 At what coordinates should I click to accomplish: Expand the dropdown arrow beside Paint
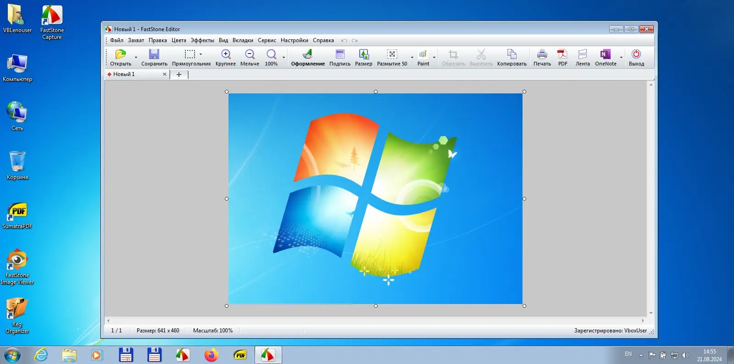434,57
